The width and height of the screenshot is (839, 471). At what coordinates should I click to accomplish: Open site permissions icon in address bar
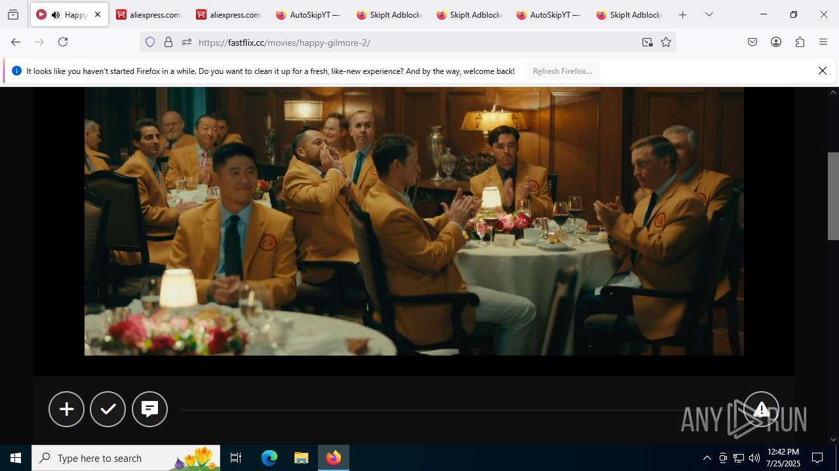(x=187, y=42)
